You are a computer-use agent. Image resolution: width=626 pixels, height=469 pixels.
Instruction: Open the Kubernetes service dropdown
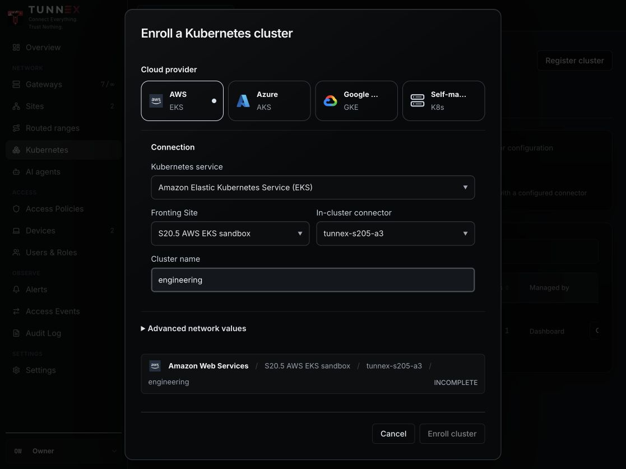313,187
